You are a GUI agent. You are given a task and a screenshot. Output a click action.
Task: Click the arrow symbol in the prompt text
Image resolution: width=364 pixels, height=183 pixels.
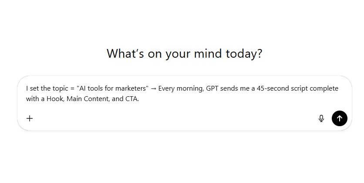point(153,88)
